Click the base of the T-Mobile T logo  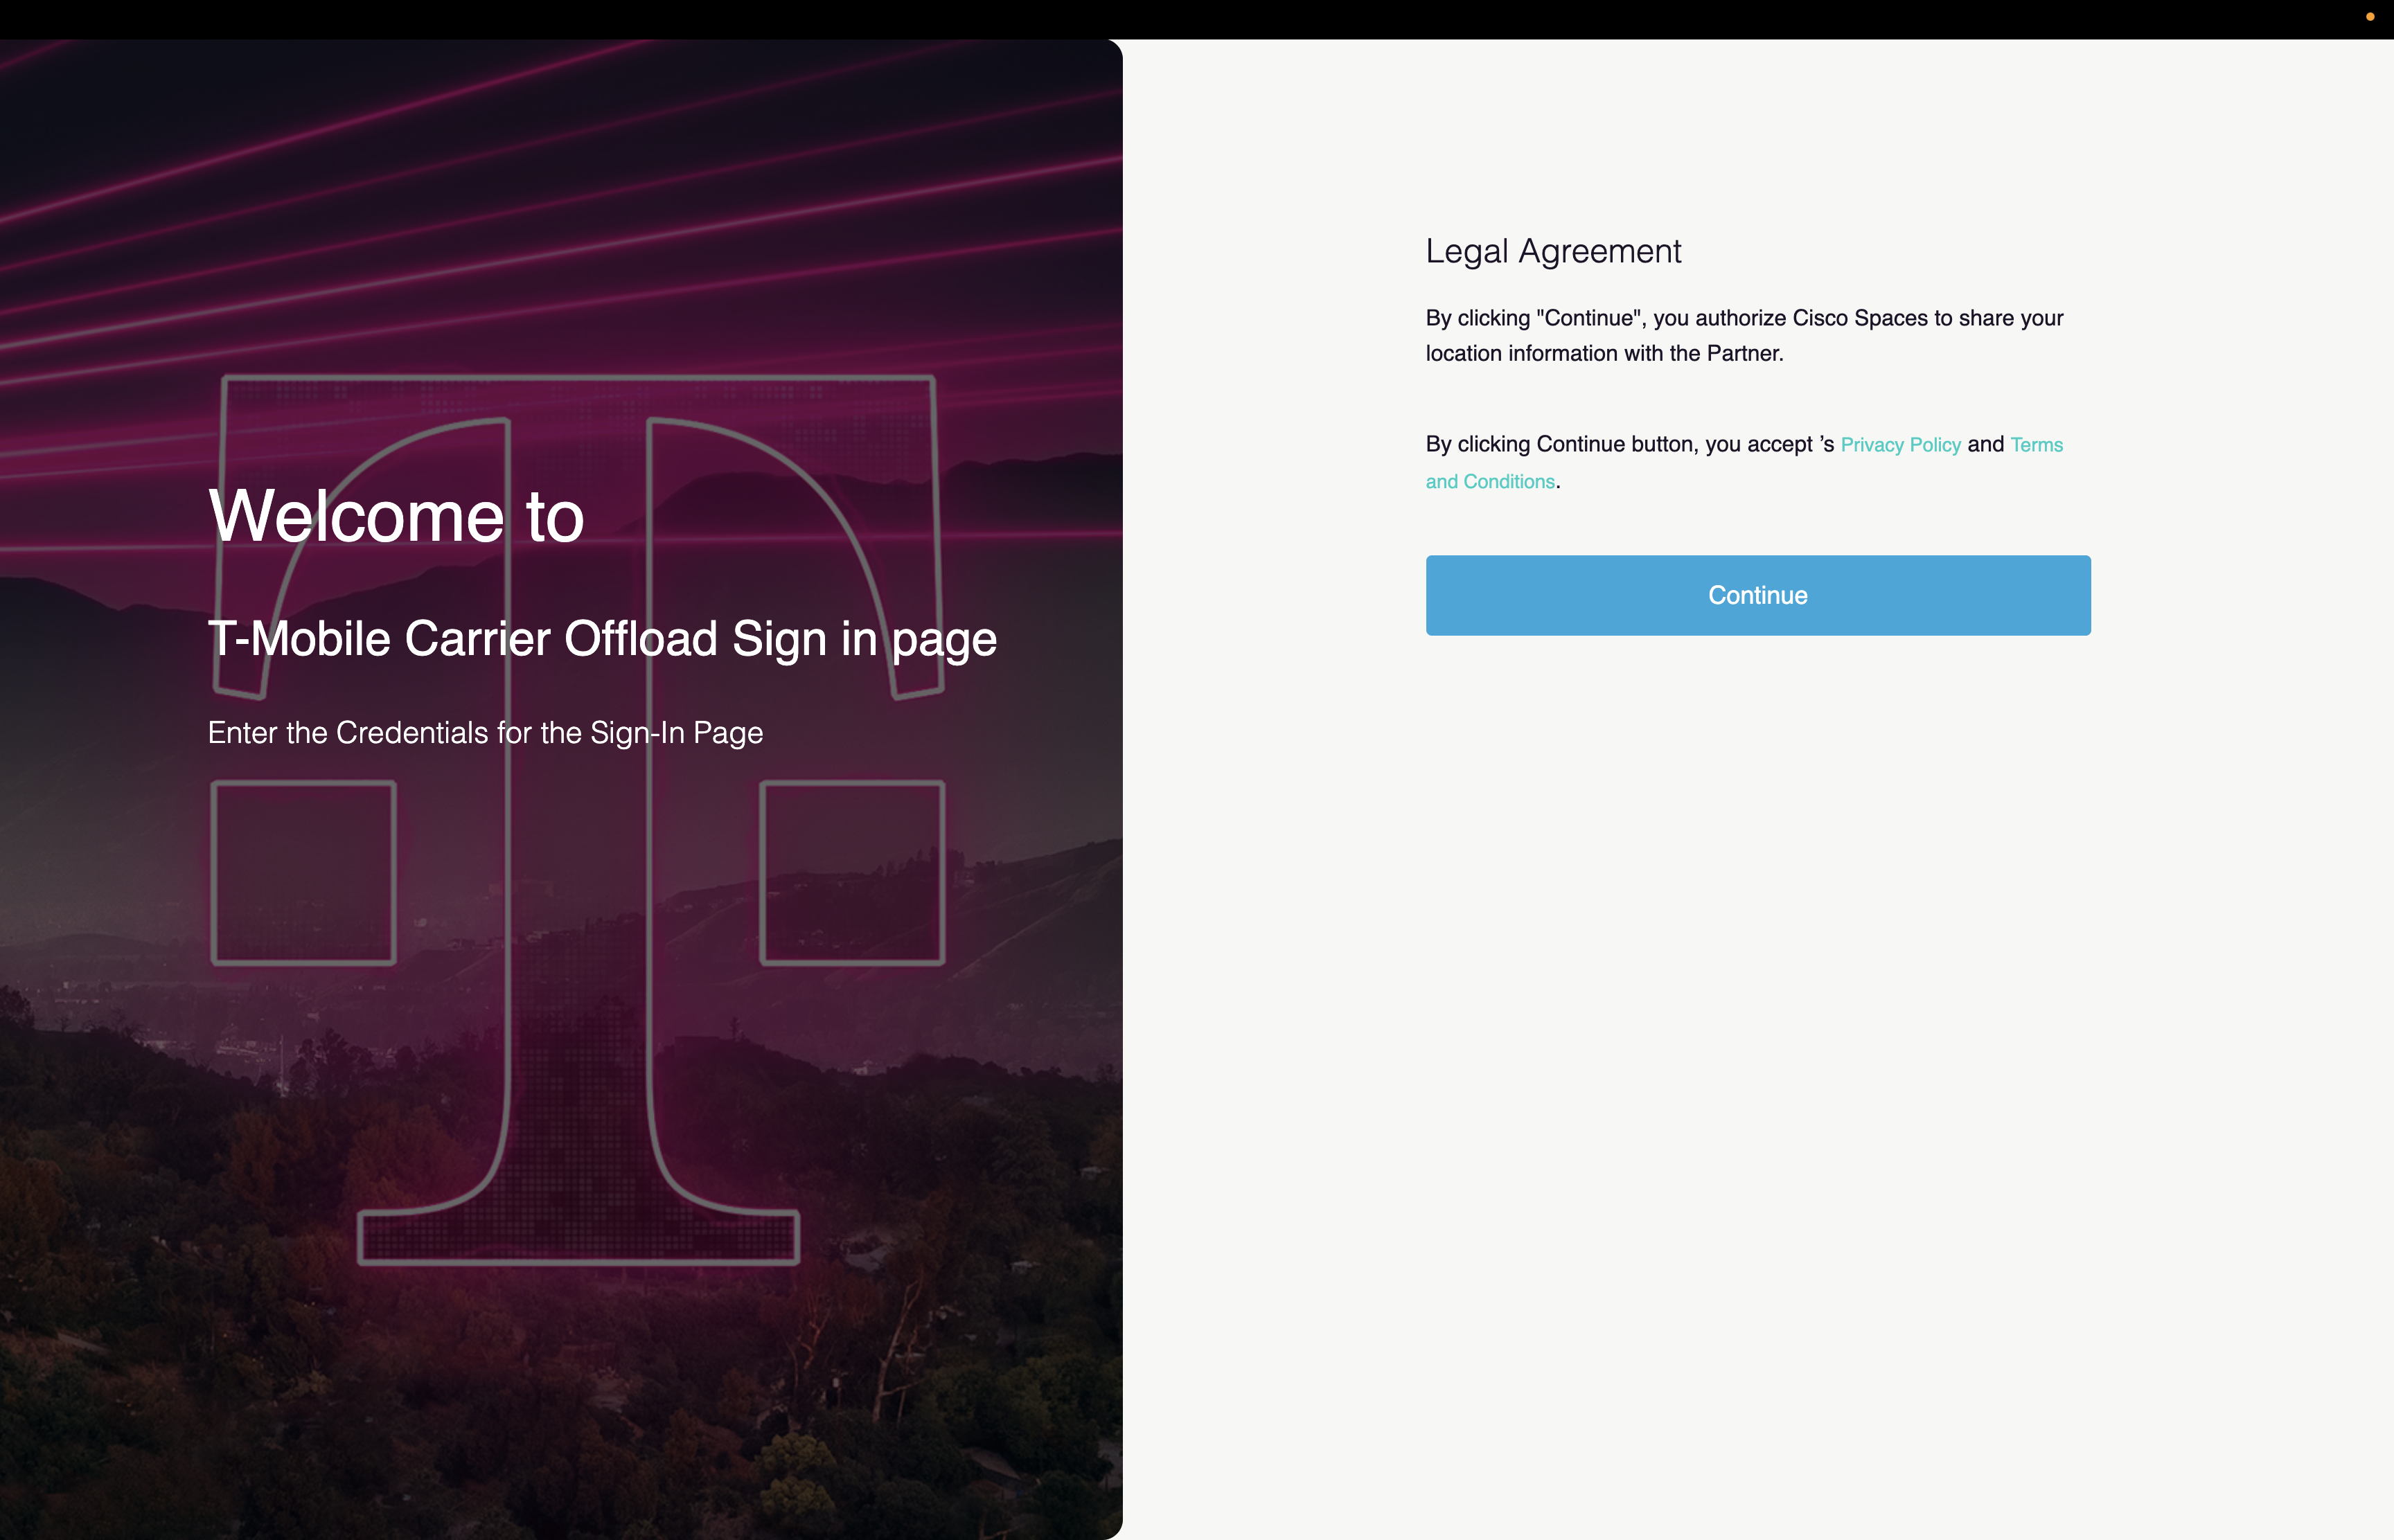coord(578,1238)
